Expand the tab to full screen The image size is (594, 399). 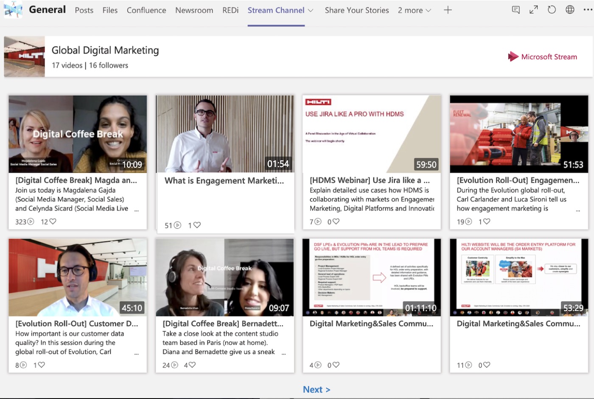pyautogui.click(x=534, y=10)
